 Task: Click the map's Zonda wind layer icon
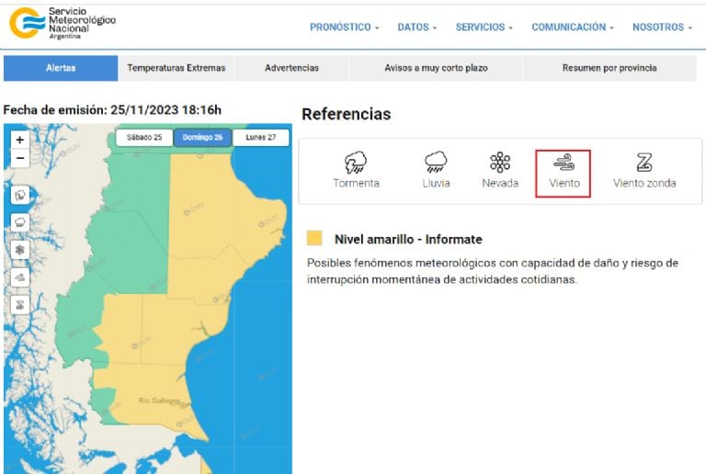click(20, 305)
